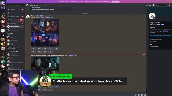Click U2 under typical computer gamer grid
Screen dimensions: 172x96
click(x=39, y=49)
